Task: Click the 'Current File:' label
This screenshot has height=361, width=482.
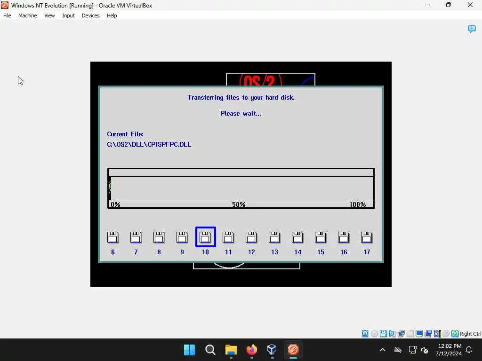Action: [x=125, y=134]
